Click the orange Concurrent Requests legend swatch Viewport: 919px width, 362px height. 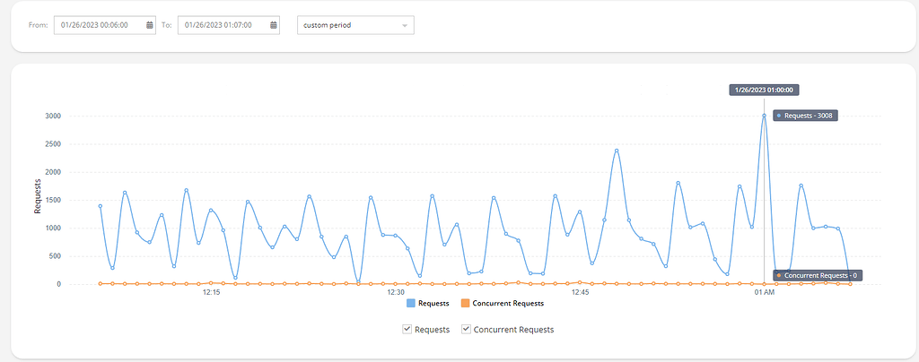coord(465,304)
